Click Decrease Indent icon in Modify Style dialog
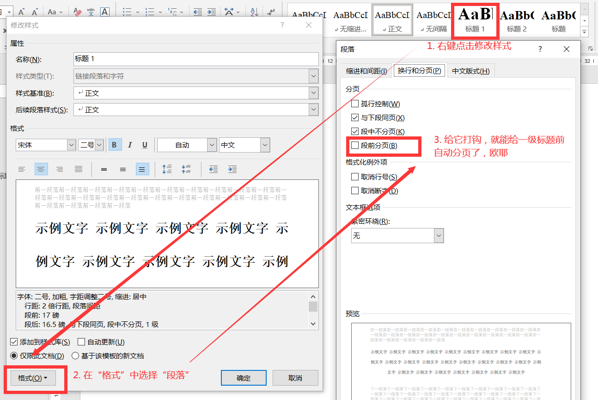This screenshot has height=400, width=598. click(214, 169)
